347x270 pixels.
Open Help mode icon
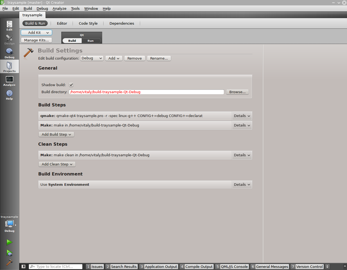click(9, 95)
